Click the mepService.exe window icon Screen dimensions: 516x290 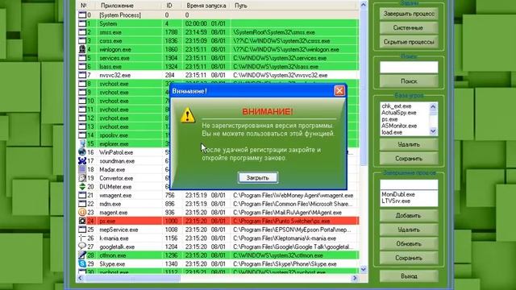point(82,230)
